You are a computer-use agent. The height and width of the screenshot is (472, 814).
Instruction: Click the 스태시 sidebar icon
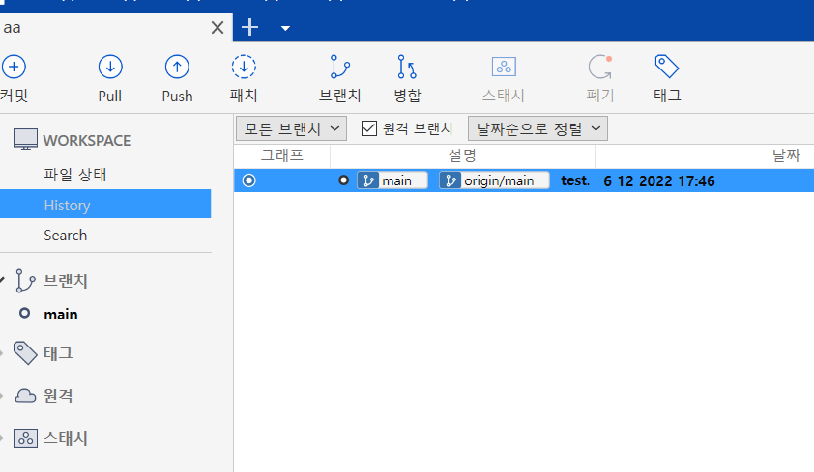[25, 438]
